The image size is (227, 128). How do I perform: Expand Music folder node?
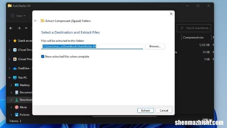[x=11, y=107]
